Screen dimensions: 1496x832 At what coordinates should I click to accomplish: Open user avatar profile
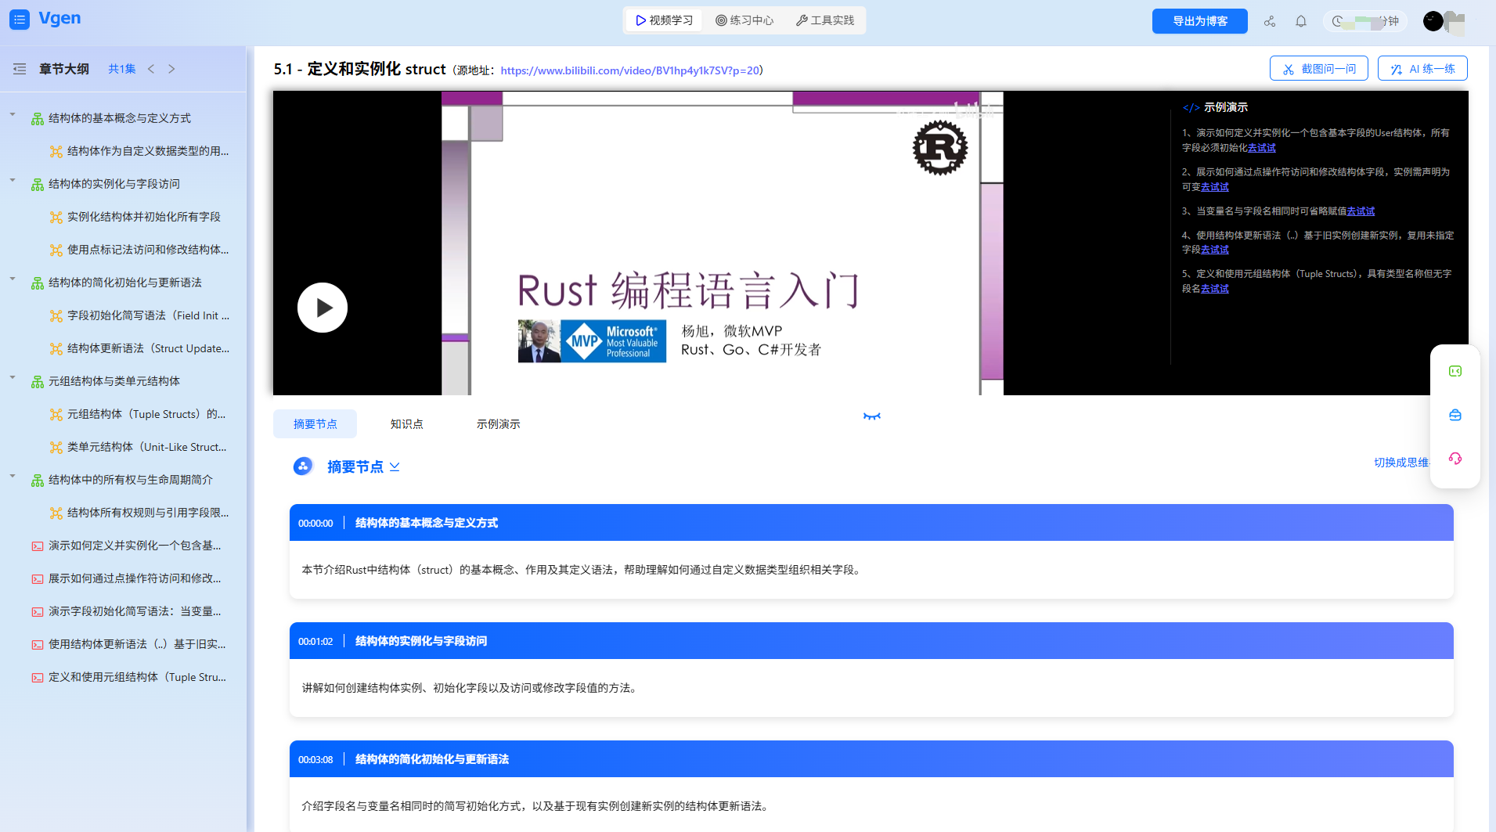pyautogui.click(x=1433, y=21)
